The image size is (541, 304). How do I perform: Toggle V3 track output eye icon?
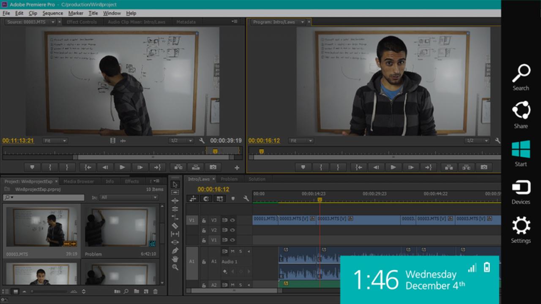pos(232,220)
